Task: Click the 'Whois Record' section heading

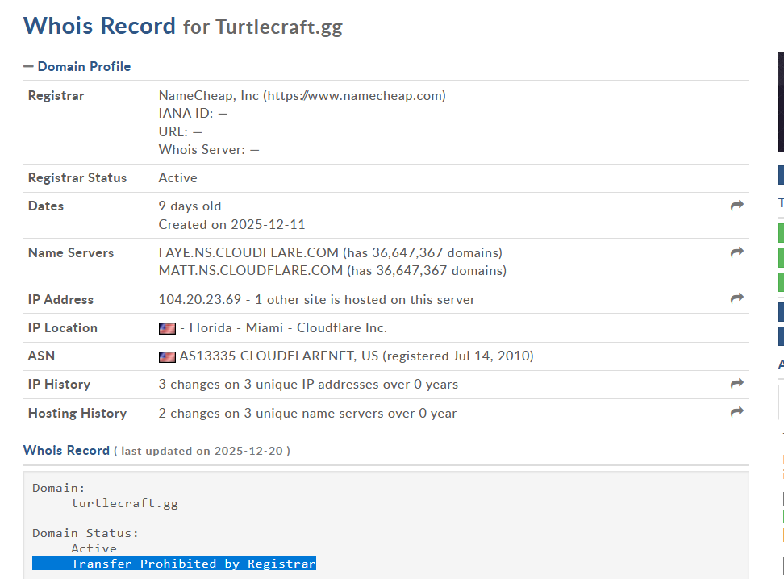Action: (66, 451)
